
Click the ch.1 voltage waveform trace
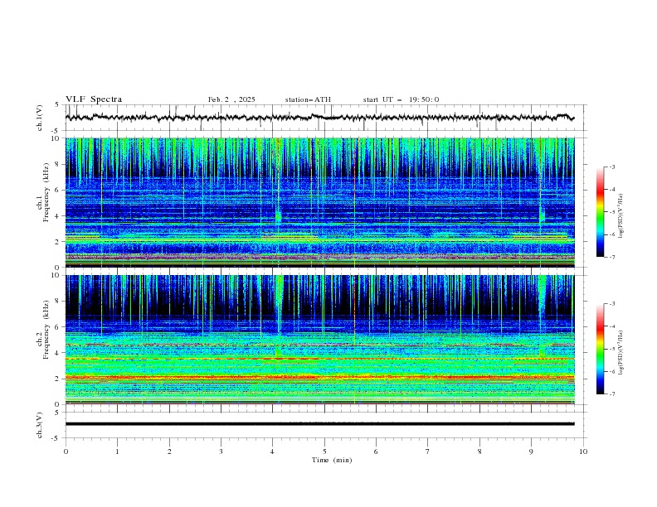coord(319,118)
